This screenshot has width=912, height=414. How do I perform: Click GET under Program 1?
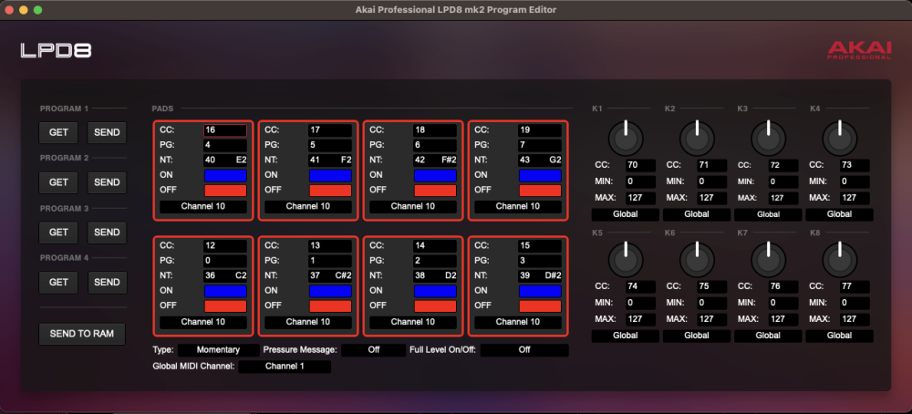coord(58,132)
